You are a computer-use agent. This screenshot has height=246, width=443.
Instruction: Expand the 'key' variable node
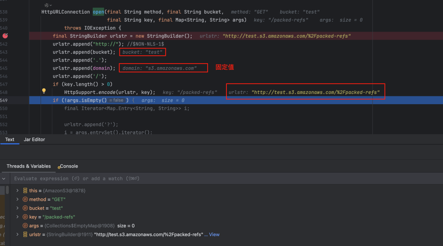17,217
